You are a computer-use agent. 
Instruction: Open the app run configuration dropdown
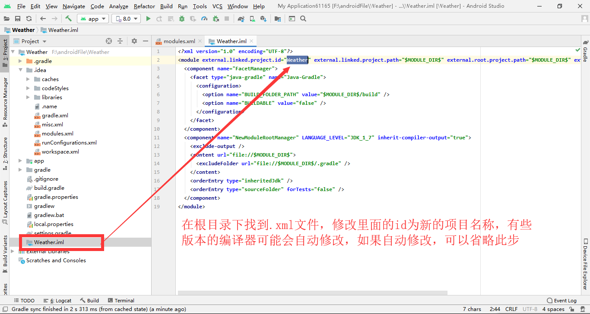click(x=93, y=19)
